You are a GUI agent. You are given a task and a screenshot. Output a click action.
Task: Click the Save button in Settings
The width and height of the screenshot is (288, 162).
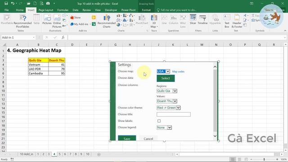click(127, 138)
